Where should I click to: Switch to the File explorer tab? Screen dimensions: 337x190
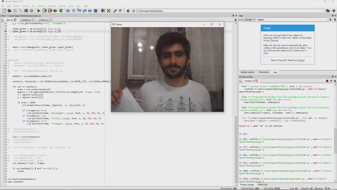pos(264,72)
